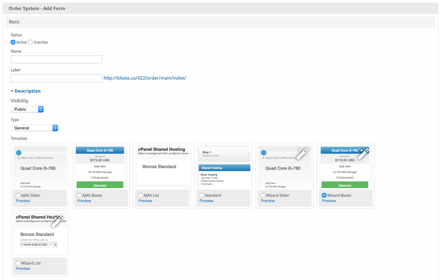
Task: Open the Type dropdown set to General
Action: [35, 128]
